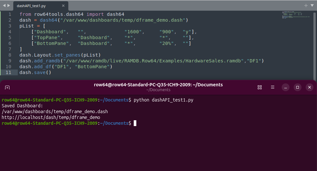Minimize the terminal window
317x171 pixels.
(x=286, y=87)
